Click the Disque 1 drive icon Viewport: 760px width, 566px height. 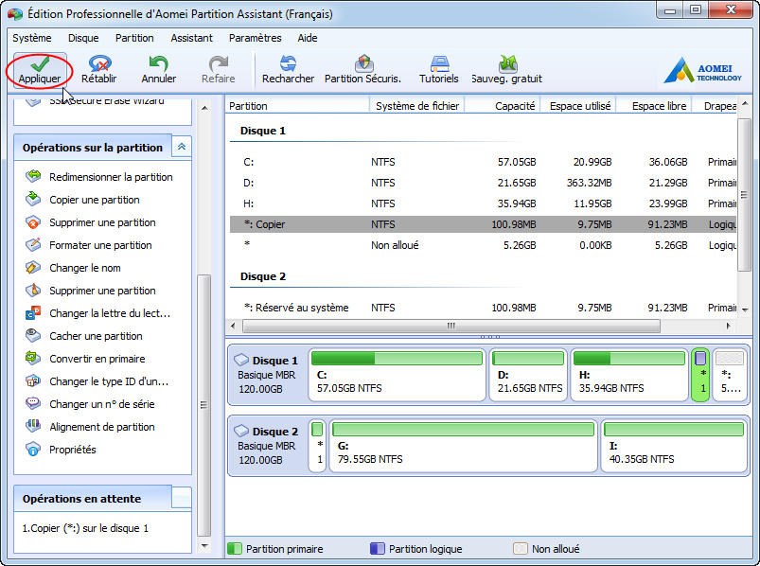(241, 360)
